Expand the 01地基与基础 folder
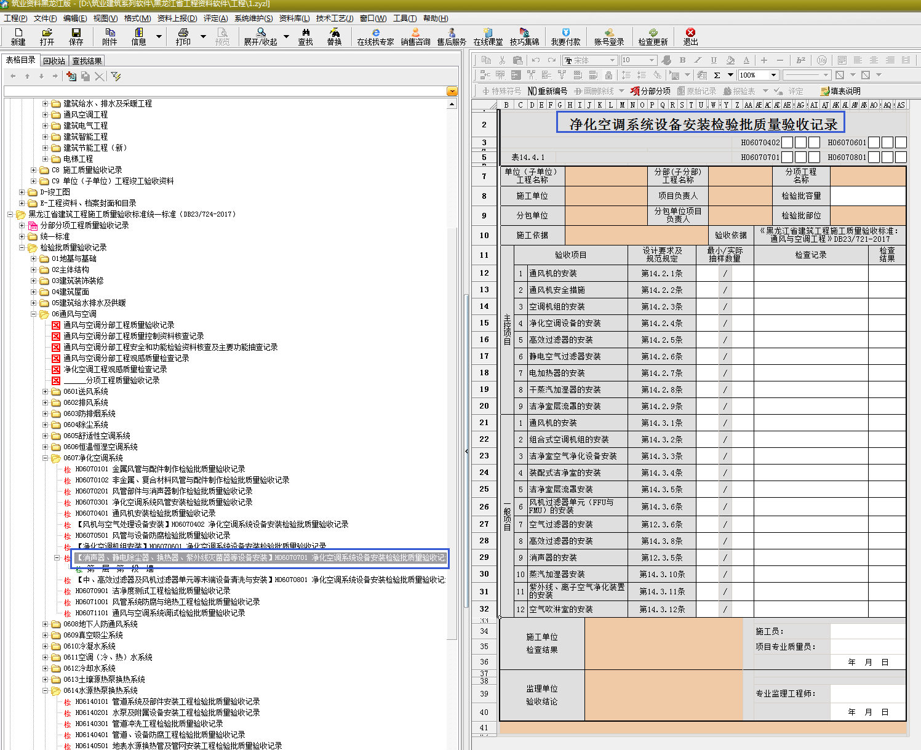 coord(34,258)
